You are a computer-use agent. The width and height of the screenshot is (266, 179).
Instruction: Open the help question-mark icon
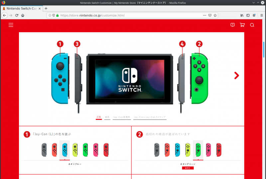pyautogui.click(x=232, y=25)
